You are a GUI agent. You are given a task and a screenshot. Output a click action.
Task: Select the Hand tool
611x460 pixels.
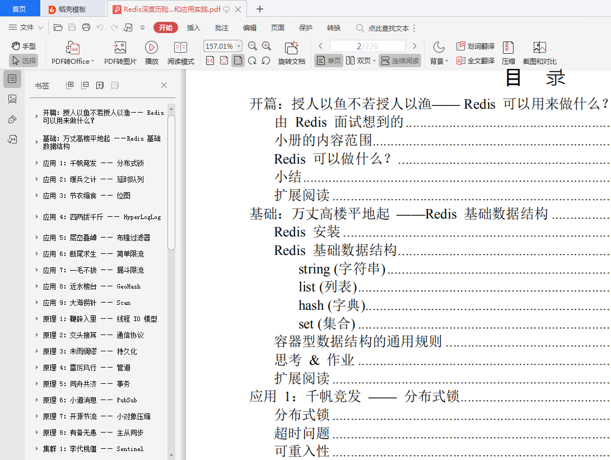pos(24,46)
